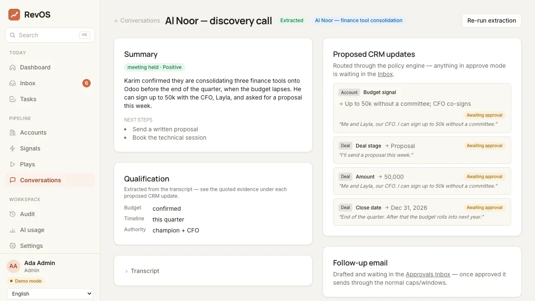This screenshot has width=535, height=301.
Task: Click the Plays flag icon
Action: [x=13, y=164]
